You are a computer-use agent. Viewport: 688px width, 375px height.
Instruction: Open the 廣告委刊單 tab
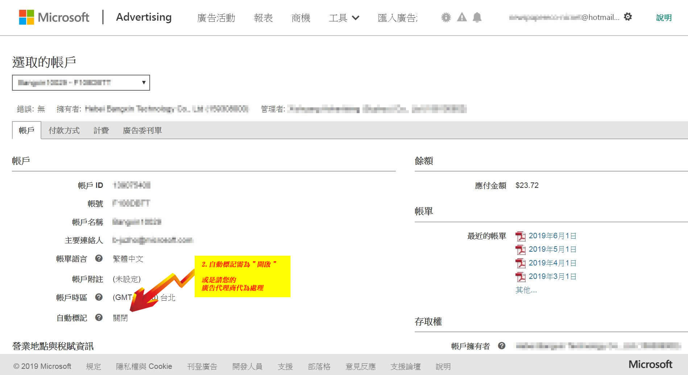coord(142,131)
